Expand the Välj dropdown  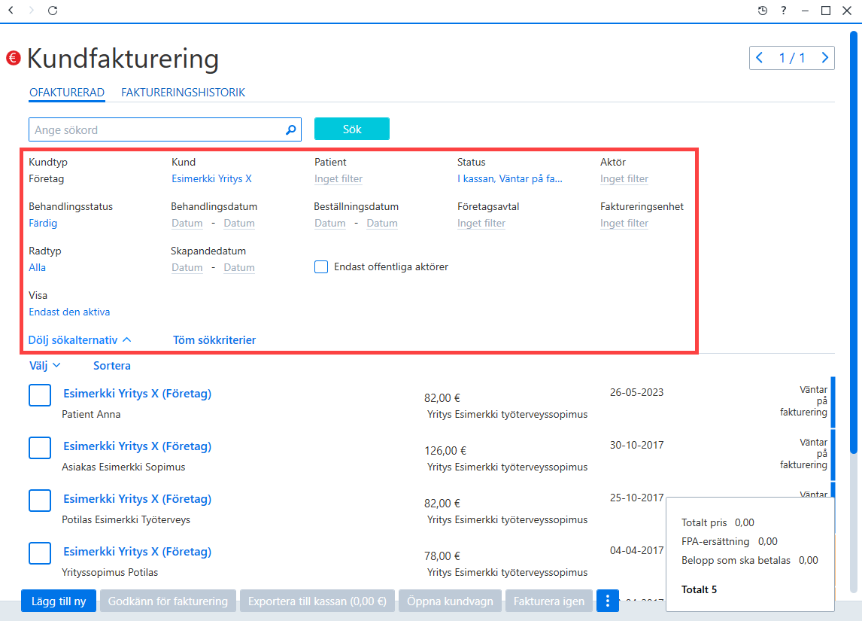(x=44, y=365)
